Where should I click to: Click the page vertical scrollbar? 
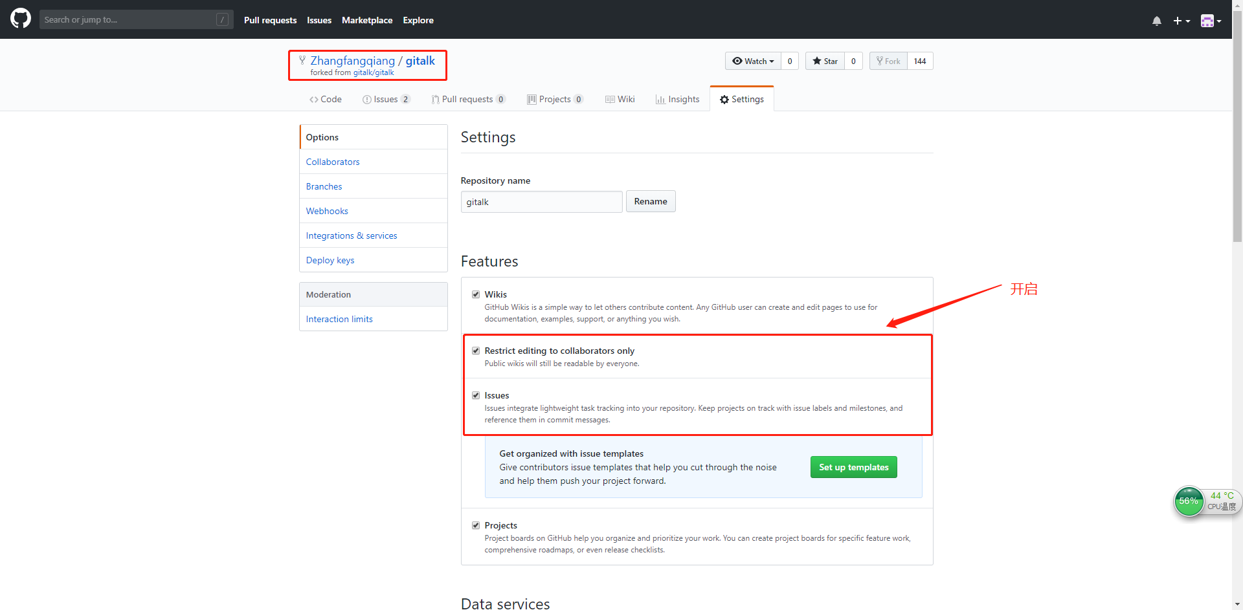(x=1237, y=129)
